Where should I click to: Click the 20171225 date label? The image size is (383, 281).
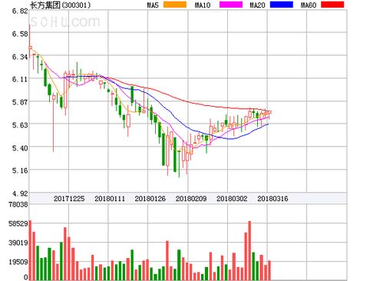(x=69, y=199)
